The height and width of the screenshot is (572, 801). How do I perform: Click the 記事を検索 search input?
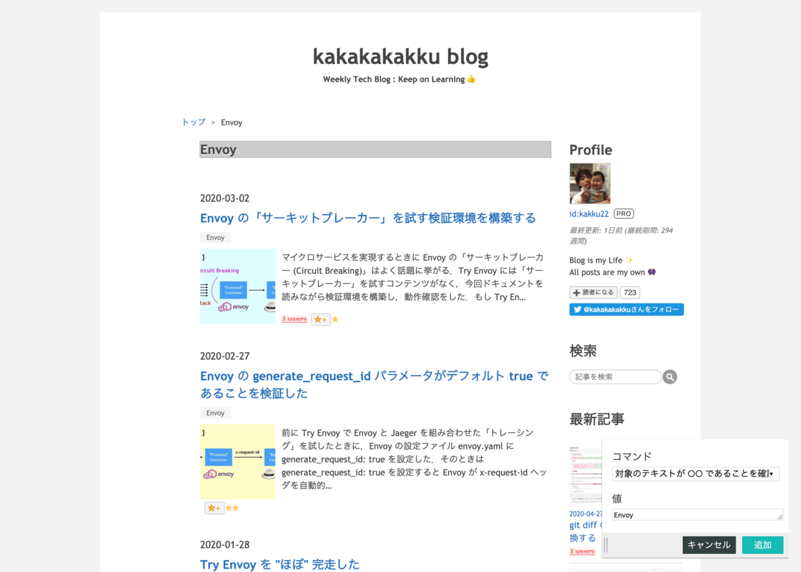coord(615,377)
